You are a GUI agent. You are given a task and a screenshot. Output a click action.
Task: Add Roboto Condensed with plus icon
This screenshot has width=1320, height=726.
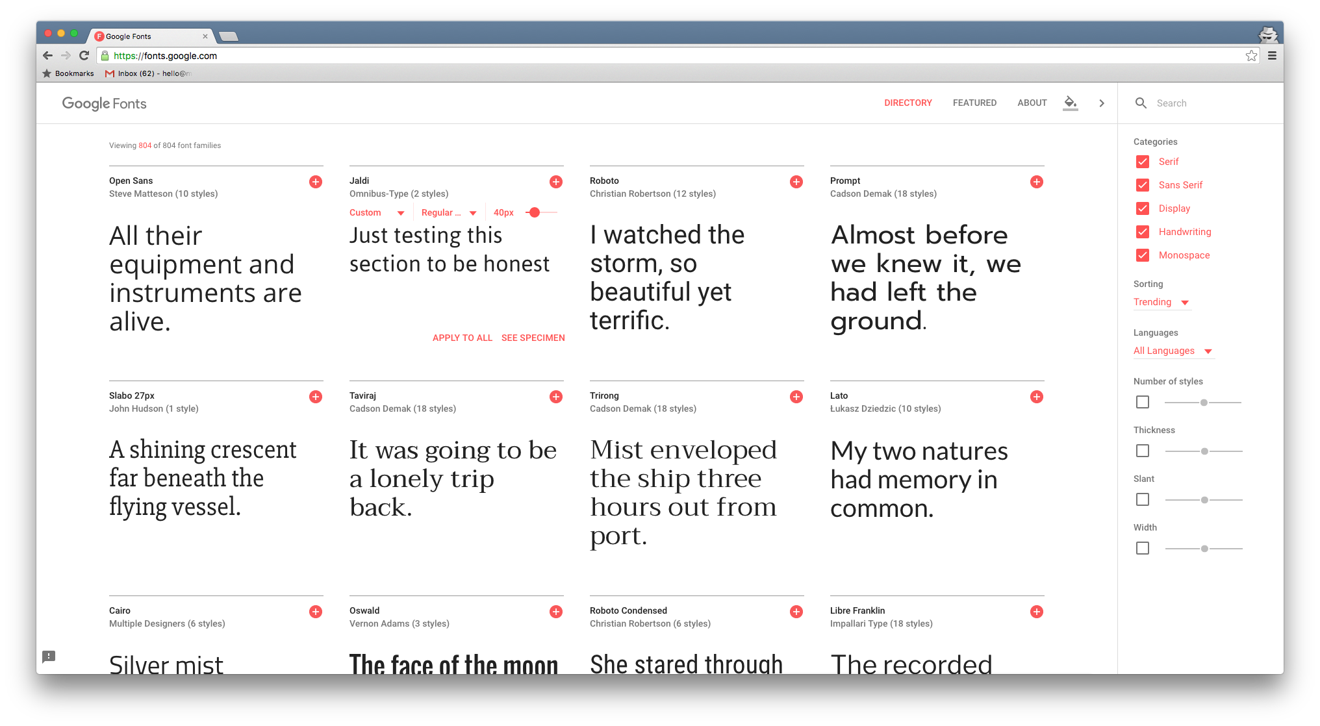coord(796,612)
